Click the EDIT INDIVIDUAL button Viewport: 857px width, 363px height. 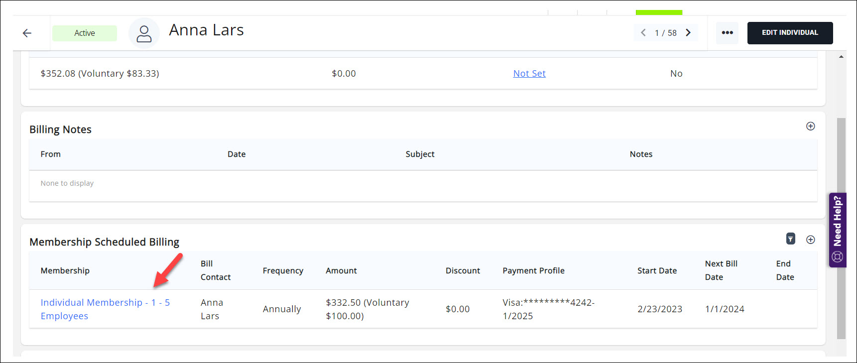pyautogui.click(x=790, y=33)
